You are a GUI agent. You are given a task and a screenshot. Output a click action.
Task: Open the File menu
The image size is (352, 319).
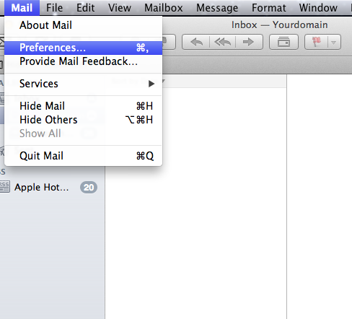click(x=54, y=8)
